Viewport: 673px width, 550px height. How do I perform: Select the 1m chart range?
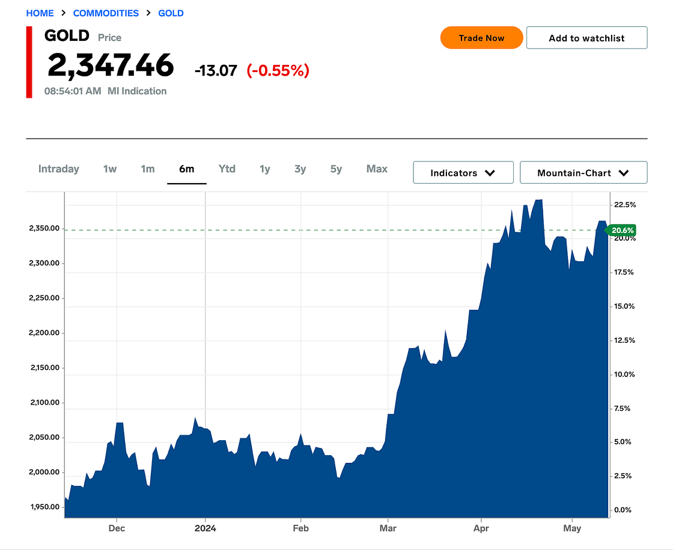coord(148,169)
